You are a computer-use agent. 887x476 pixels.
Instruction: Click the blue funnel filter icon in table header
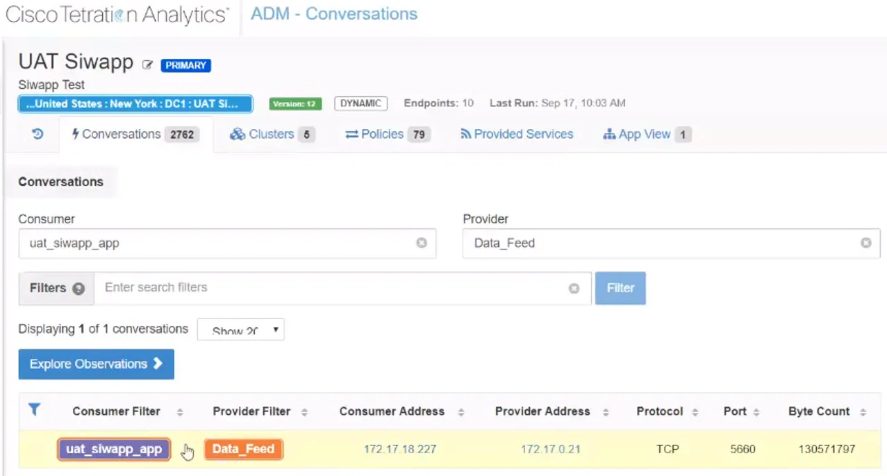pos(34,410)
